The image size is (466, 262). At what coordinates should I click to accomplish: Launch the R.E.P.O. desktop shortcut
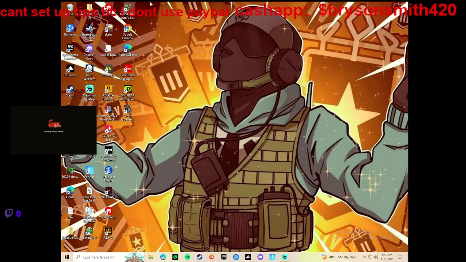coord(108,234)
